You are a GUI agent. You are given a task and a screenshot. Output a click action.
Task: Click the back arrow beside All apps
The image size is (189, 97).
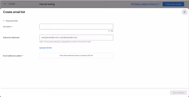pyautogui.click(x=5, y=4)
